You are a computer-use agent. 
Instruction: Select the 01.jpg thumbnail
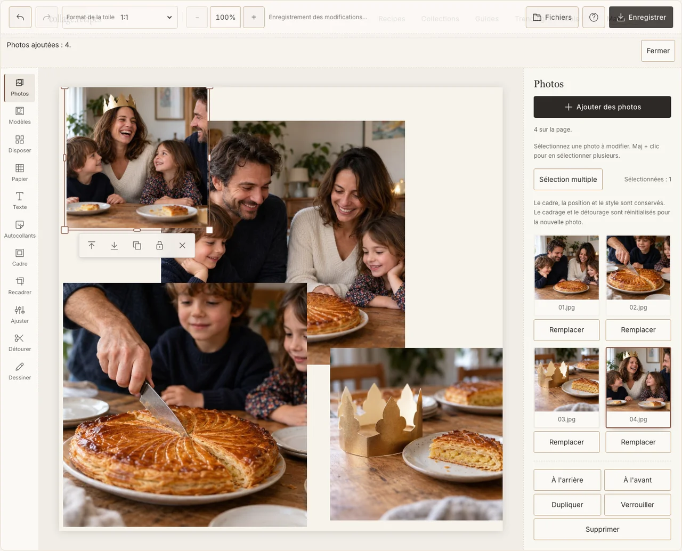tap(566, 275)
